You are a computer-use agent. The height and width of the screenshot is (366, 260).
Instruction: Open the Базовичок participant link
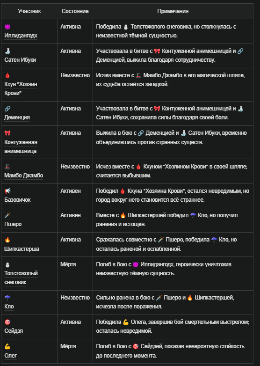pos(17,200)
